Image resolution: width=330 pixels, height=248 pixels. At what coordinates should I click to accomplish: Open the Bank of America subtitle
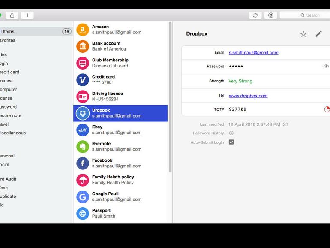tap(109, 49)
